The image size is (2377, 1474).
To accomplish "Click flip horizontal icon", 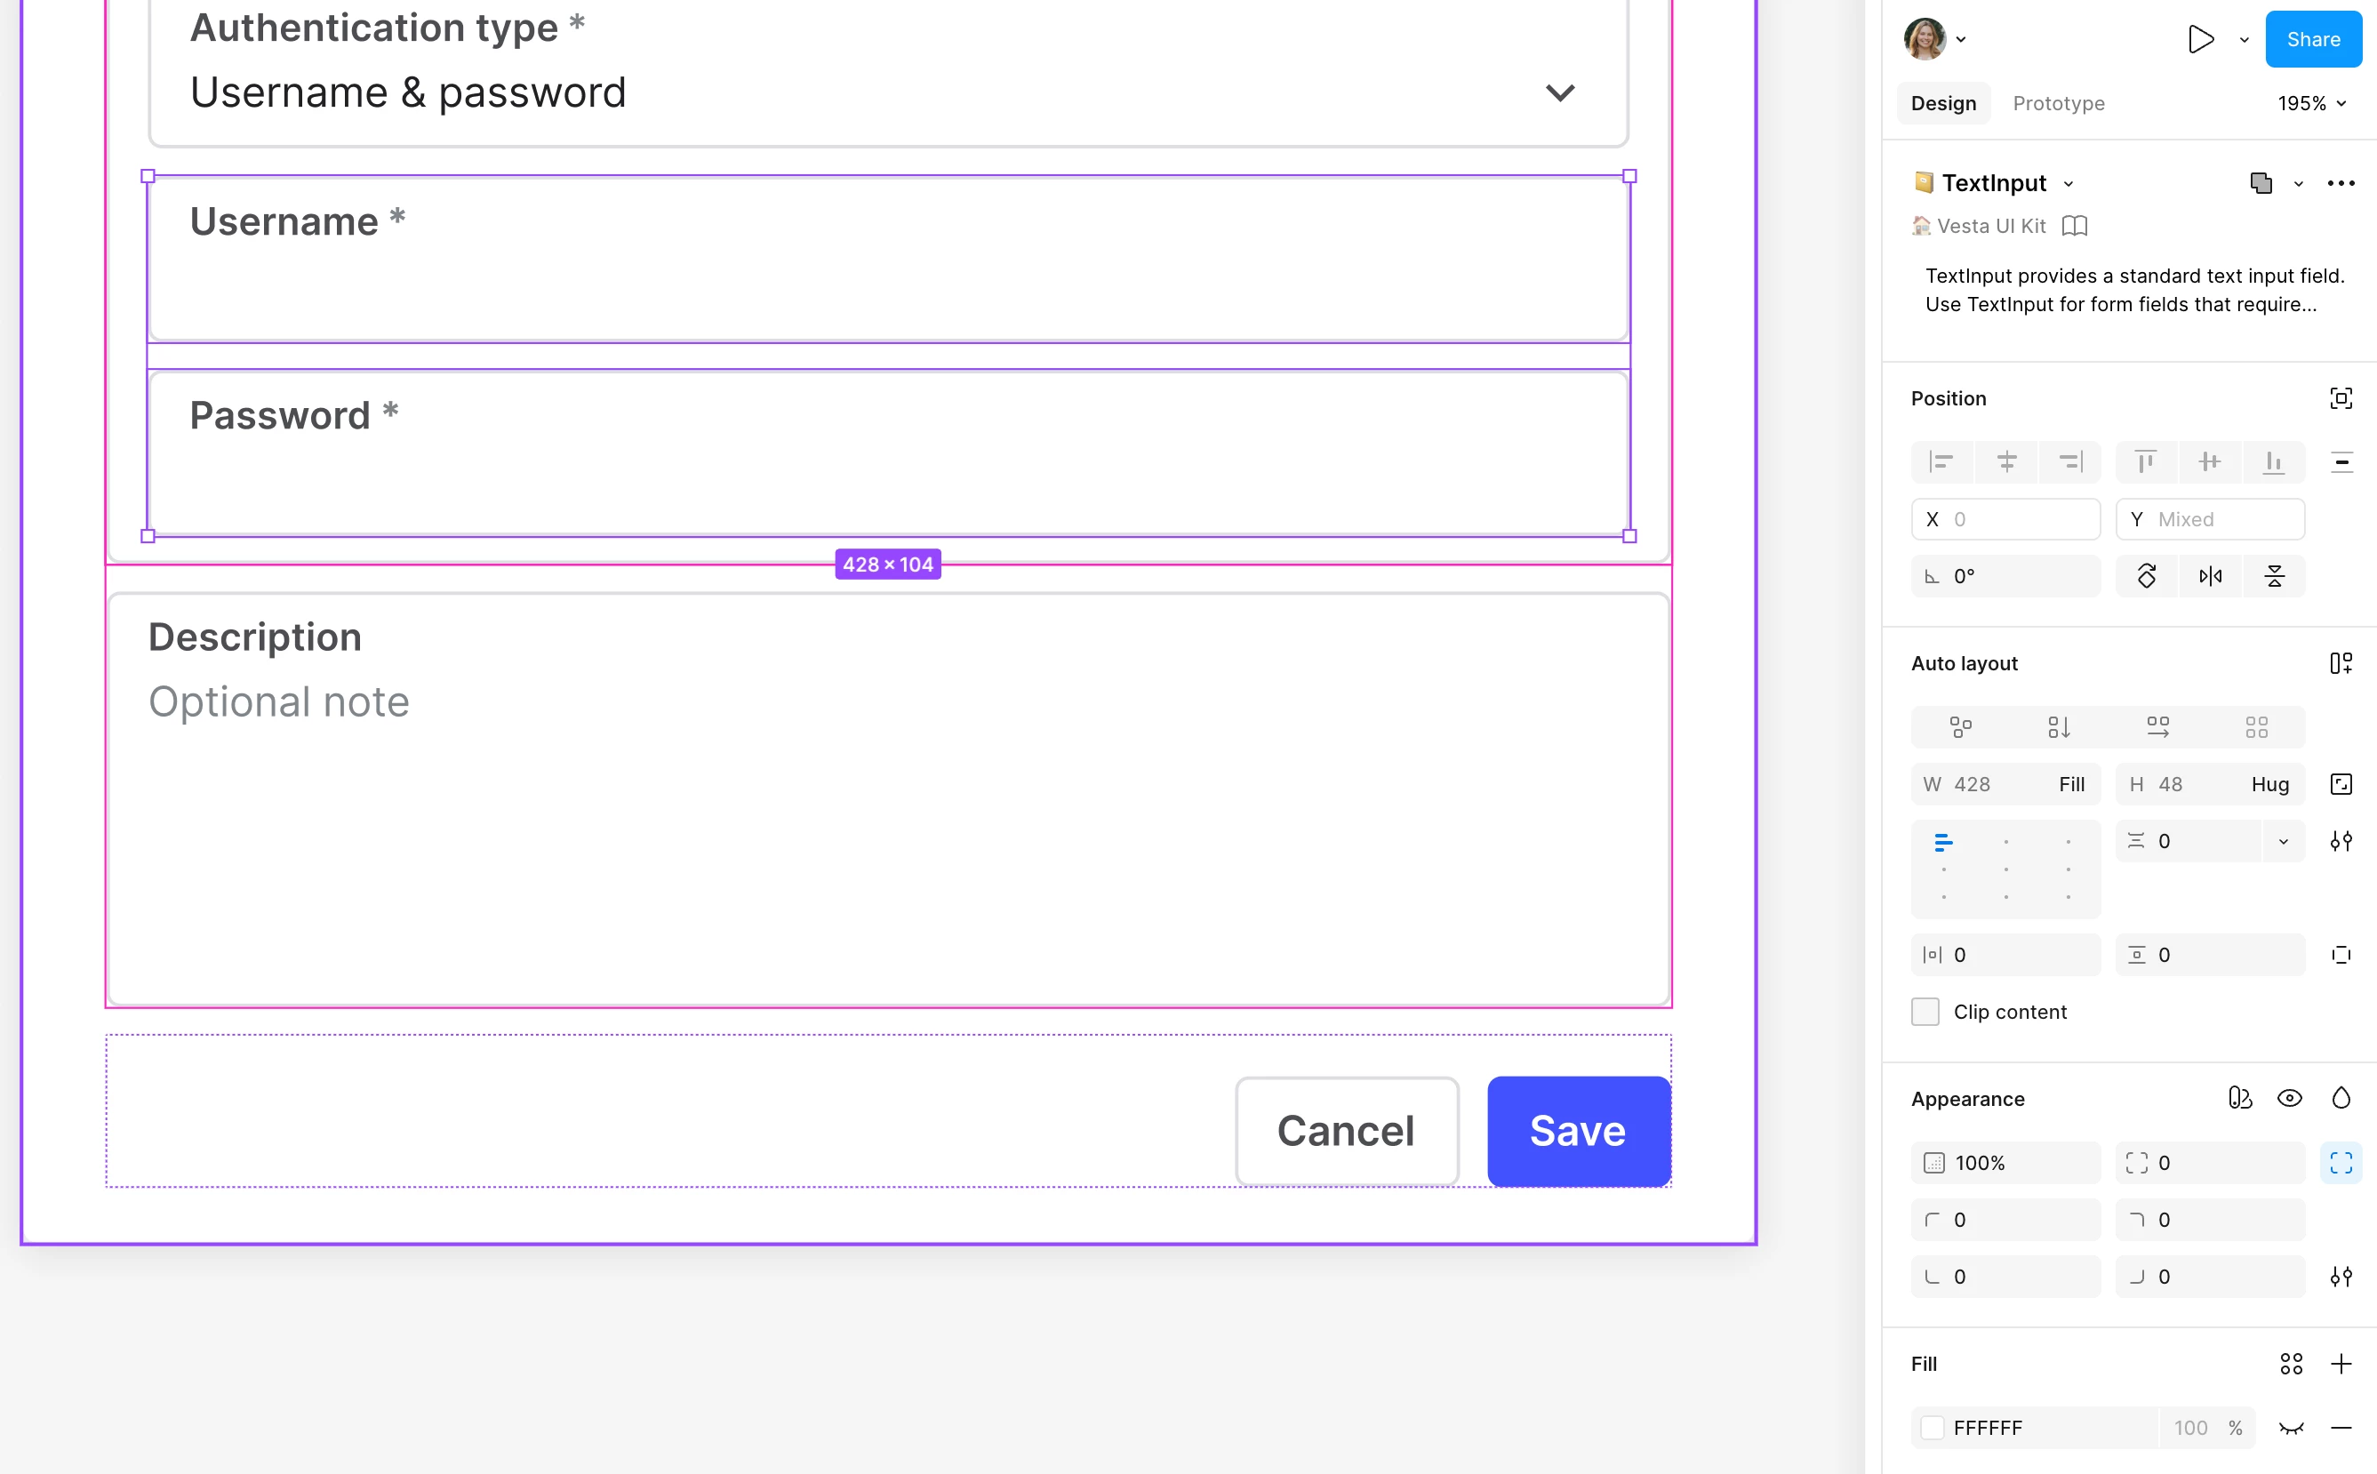I will click(2211, 576).
